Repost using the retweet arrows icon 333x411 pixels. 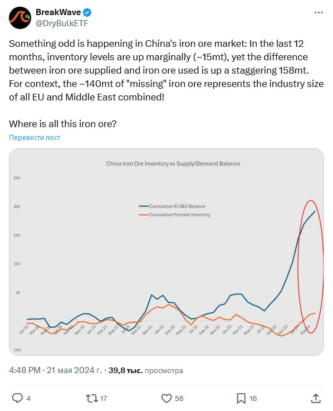coord(92,398)
